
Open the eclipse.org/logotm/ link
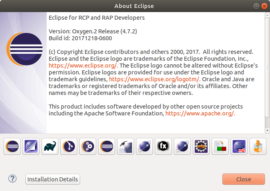(x=155, y=79)
